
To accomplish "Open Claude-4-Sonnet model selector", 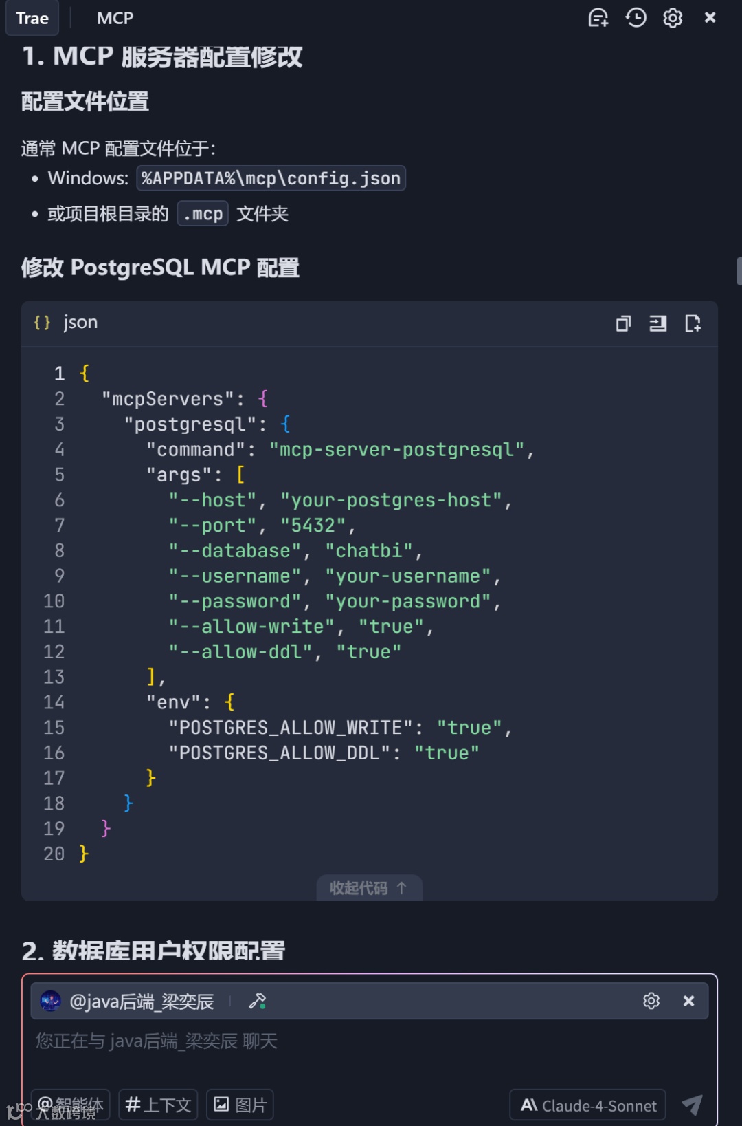I will (x=588, y=1105).
